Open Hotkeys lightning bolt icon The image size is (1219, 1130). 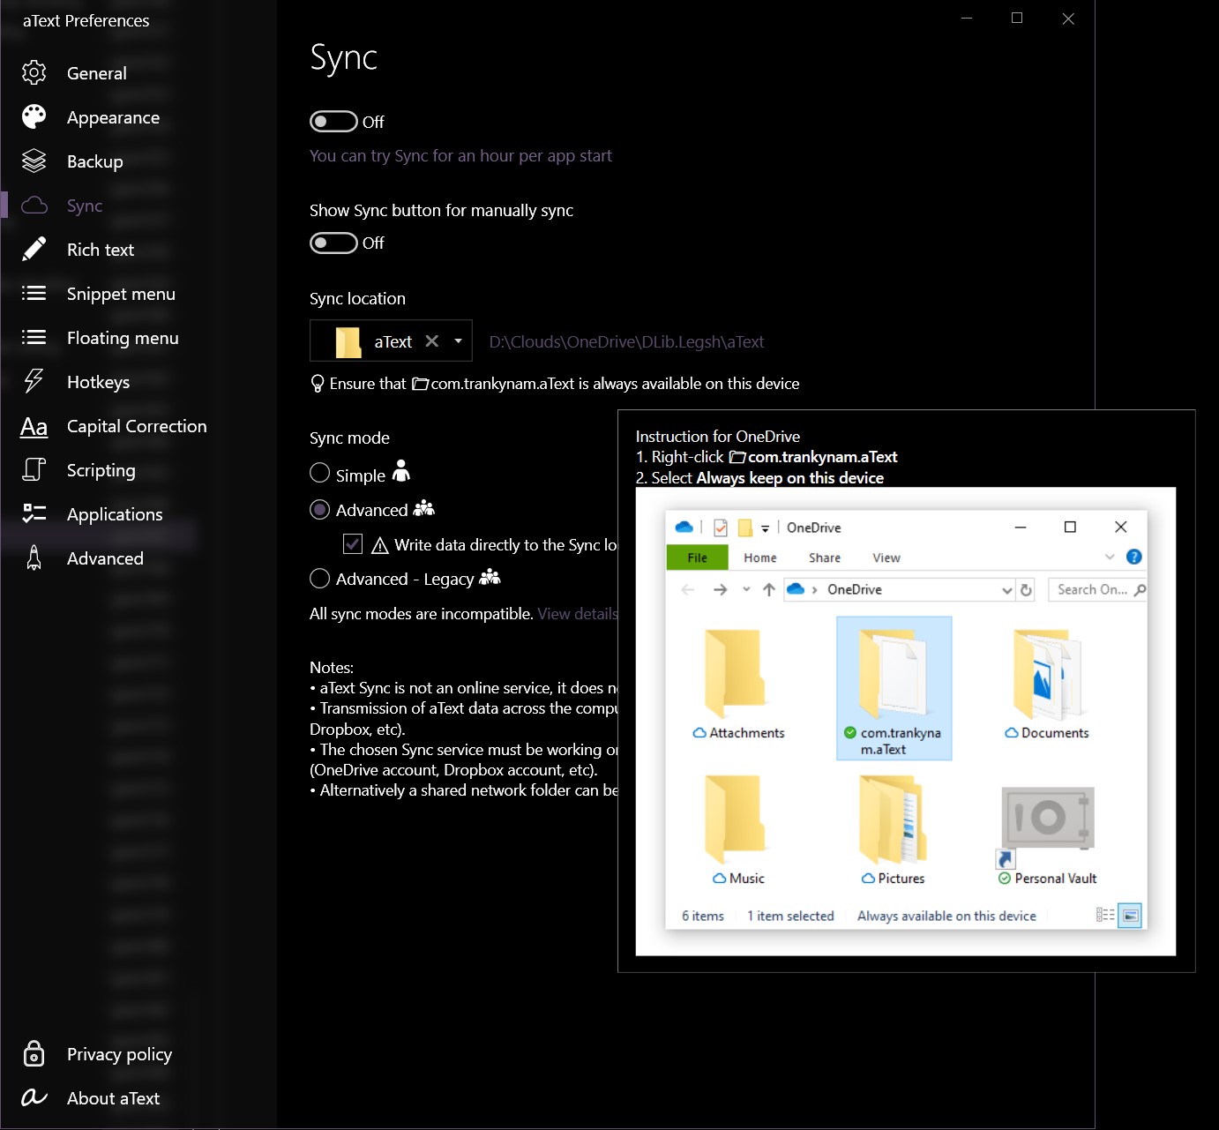click(34, 382)
